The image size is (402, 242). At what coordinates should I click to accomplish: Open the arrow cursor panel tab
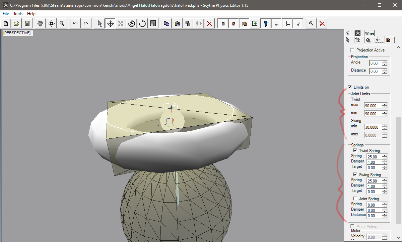348,40
